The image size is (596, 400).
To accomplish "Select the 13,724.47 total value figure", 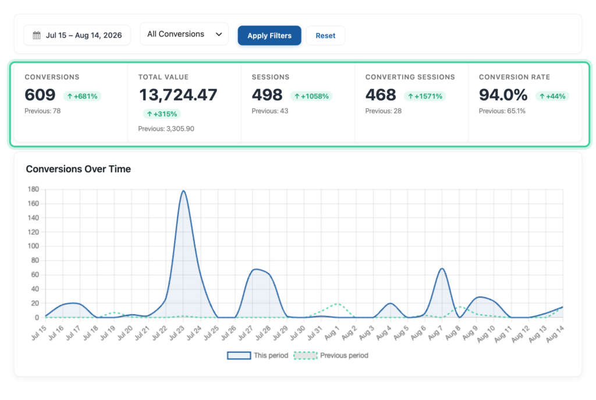I will pos(178,95).
